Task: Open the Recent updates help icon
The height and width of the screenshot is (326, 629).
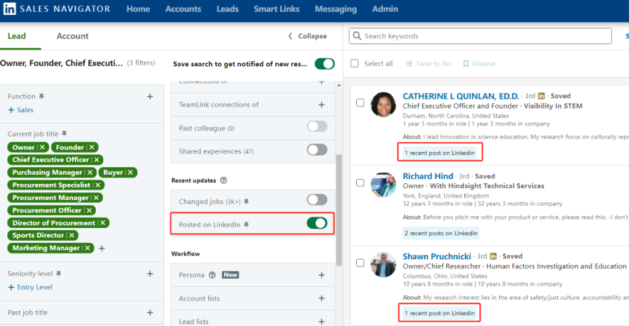Action: point(224,180)
